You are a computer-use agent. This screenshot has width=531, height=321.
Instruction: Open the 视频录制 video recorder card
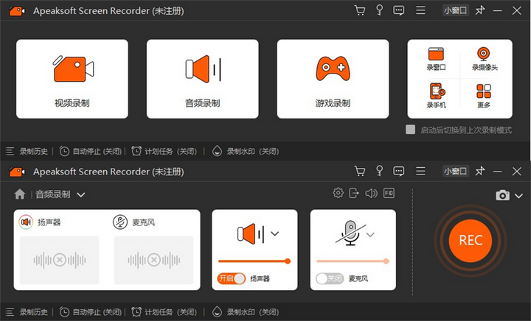point(72,79)
